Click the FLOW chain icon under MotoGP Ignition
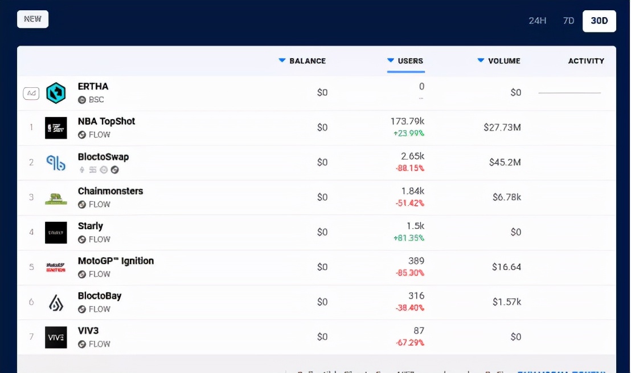 click(x=82, y=274)
